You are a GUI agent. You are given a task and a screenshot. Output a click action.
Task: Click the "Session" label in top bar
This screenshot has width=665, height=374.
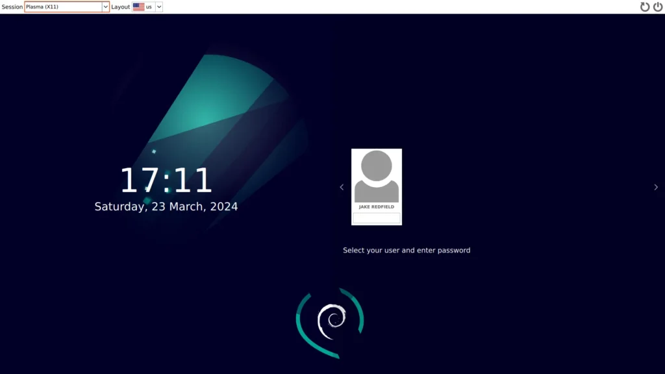tap(12, 6)
